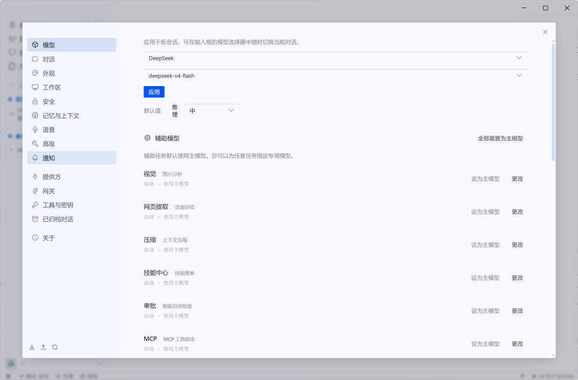Click the key icon beside 工具与密钥
The image size is (578, 380).
click(35, 205)
